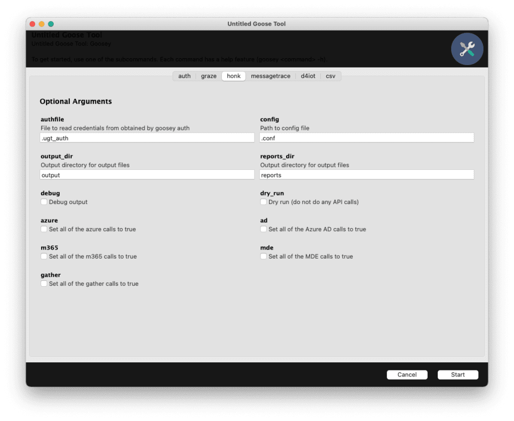The image size is (514, 421).
Task: Click the green zoom window button
Action: pyautogui.click(x=51, y=24)
